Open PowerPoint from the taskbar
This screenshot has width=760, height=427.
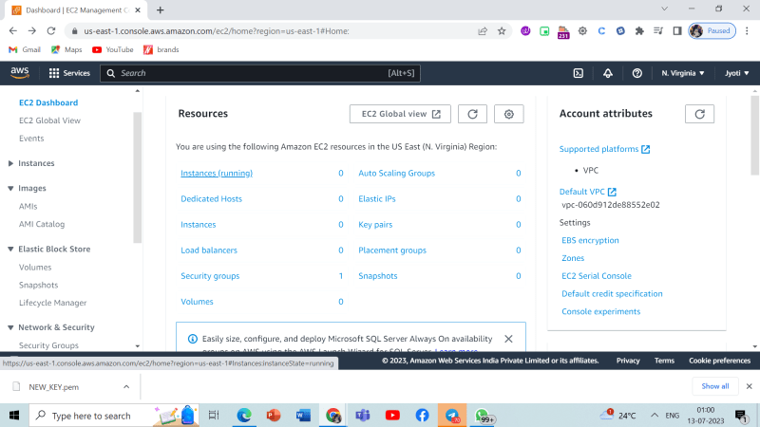coord(274,416)
